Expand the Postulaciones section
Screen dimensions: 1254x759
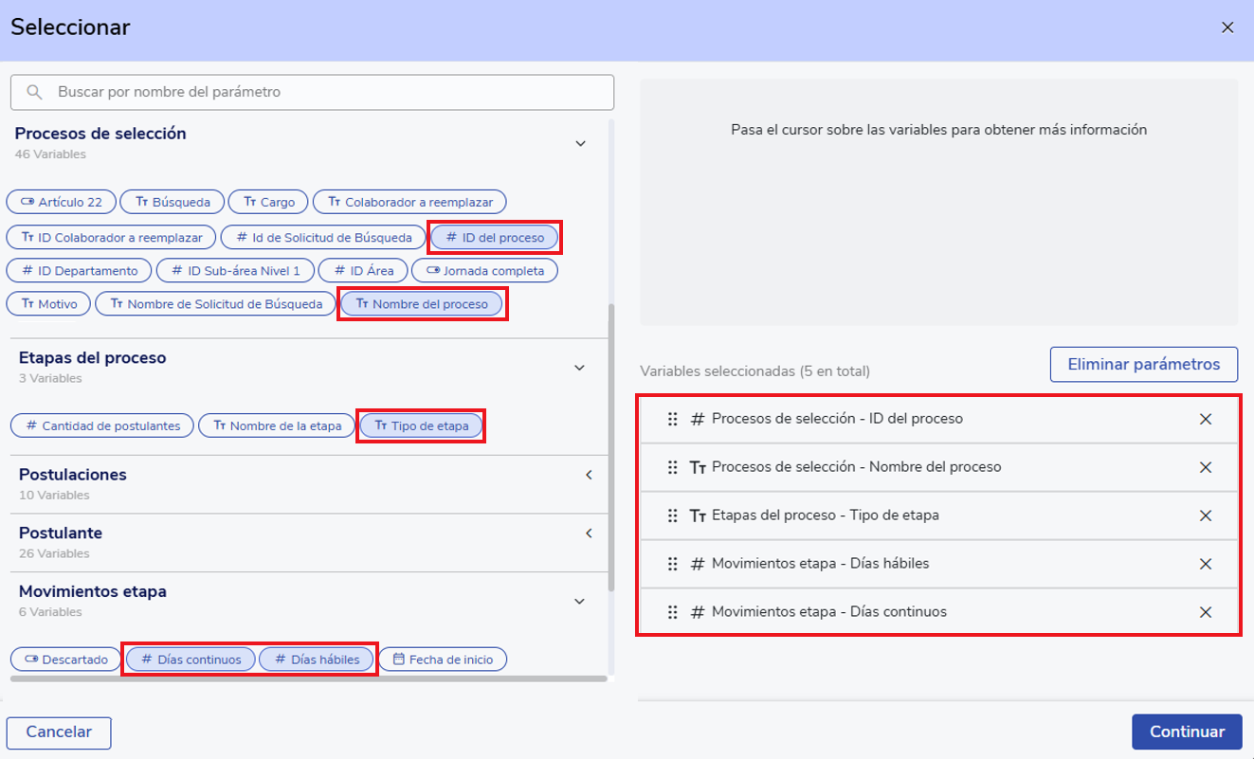point(589,475)
